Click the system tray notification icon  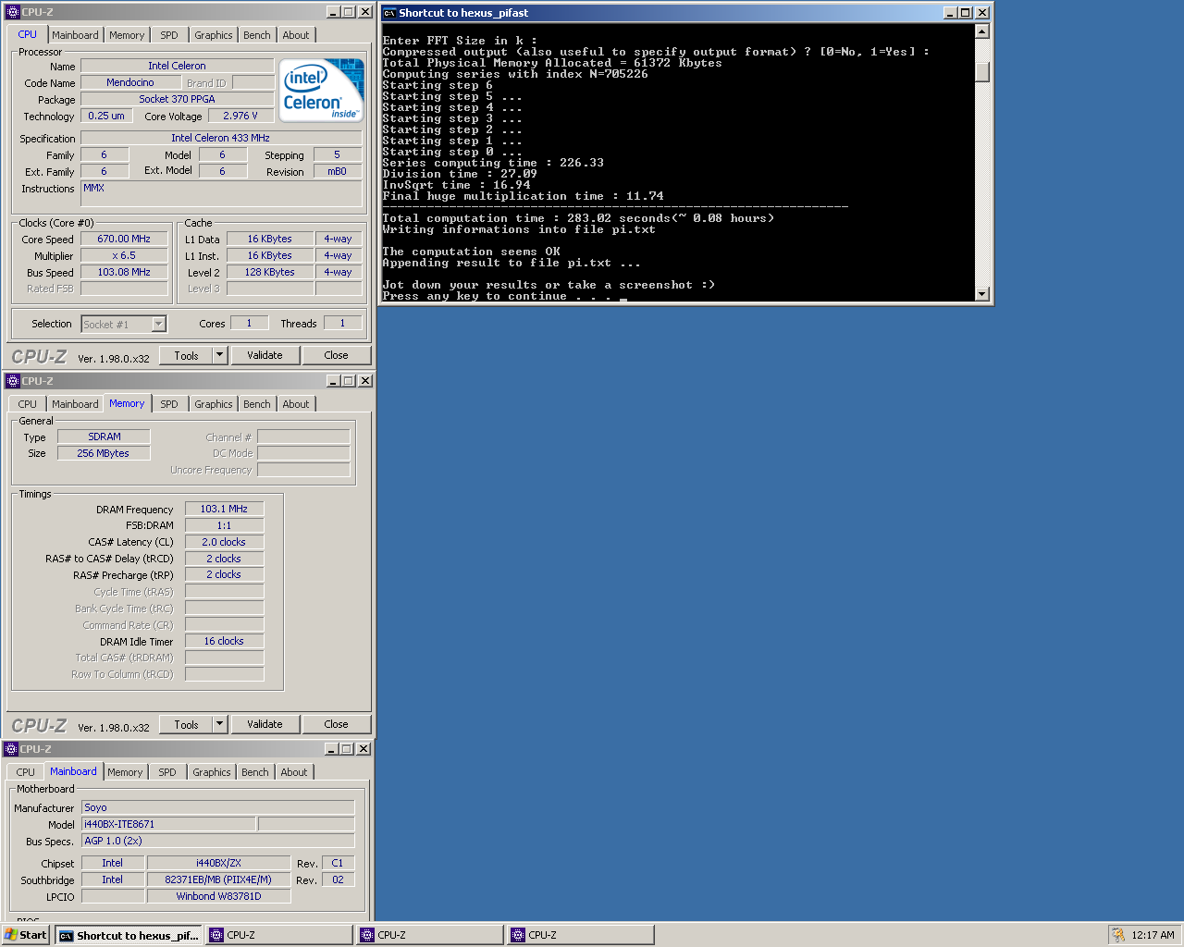[1118, 935]
